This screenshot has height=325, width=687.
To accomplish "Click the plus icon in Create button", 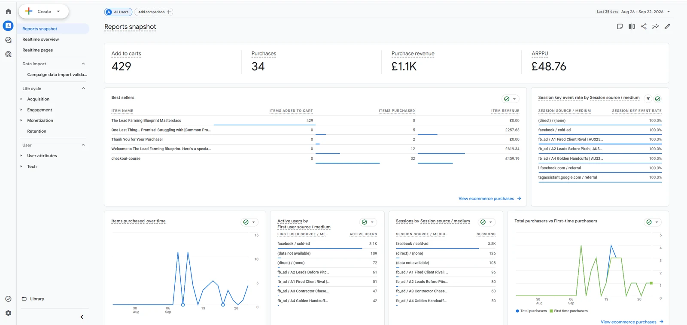I will 29,12.
